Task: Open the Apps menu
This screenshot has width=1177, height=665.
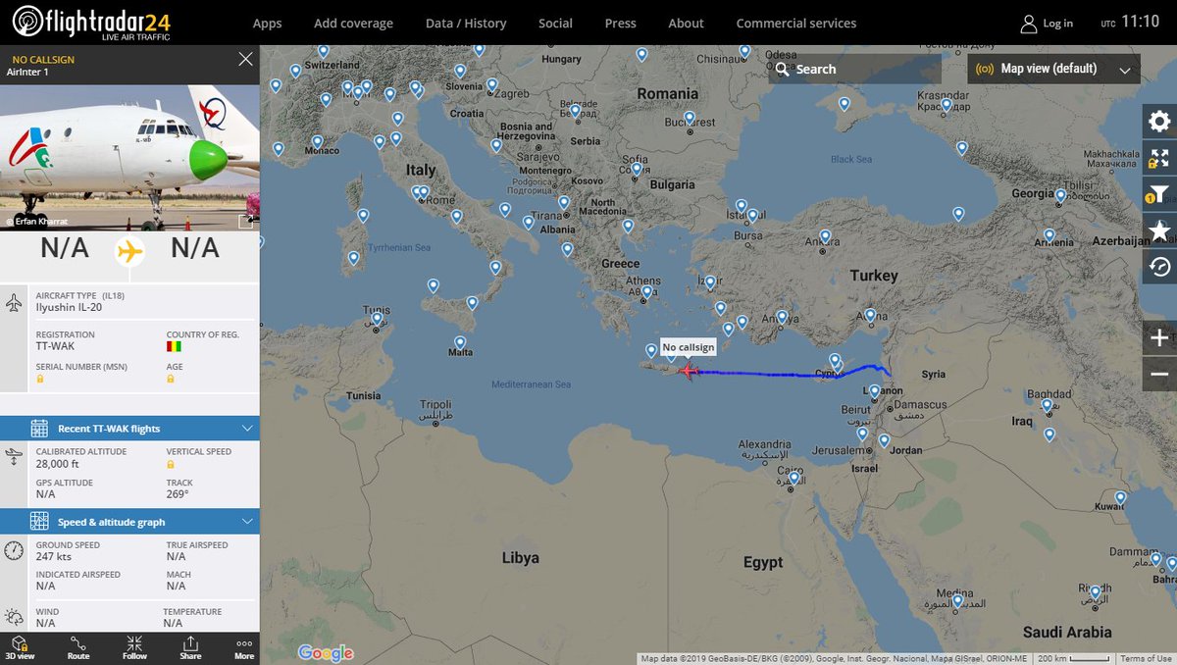Action: 267,24
